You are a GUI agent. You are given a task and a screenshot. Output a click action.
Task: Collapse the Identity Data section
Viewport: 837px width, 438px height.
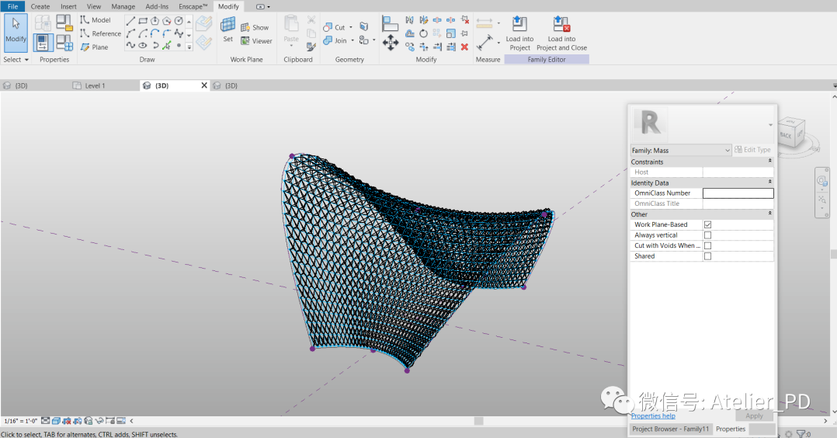tap(769, 182)
